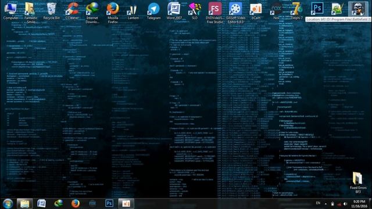The height and width of the screenshot is (209, 372).
Task: Select the Delphi 7 desktop shortcut
Action: [296, 11]
